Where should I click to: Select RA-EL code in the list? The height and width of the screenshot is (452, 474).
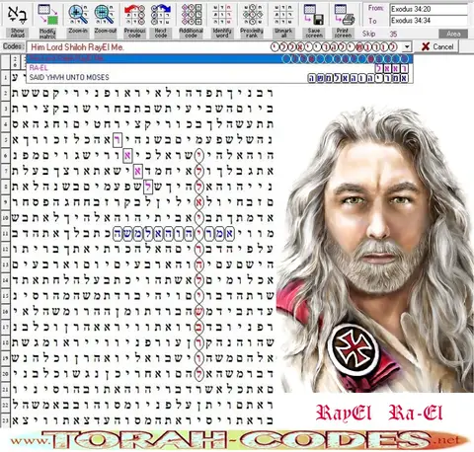click(x=219, y=68)
